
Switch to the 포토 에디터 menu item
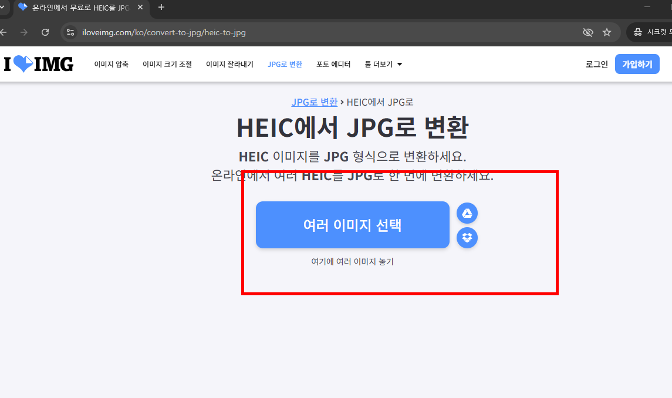(x=333, y=64)
